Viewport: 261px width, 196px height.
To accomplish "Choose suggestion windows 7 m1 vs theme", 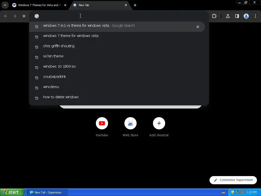I will tap(117, 27).
